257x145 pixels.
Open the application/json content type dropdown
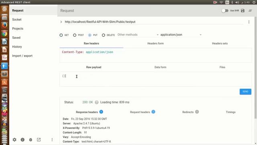[x=181, y=35]
